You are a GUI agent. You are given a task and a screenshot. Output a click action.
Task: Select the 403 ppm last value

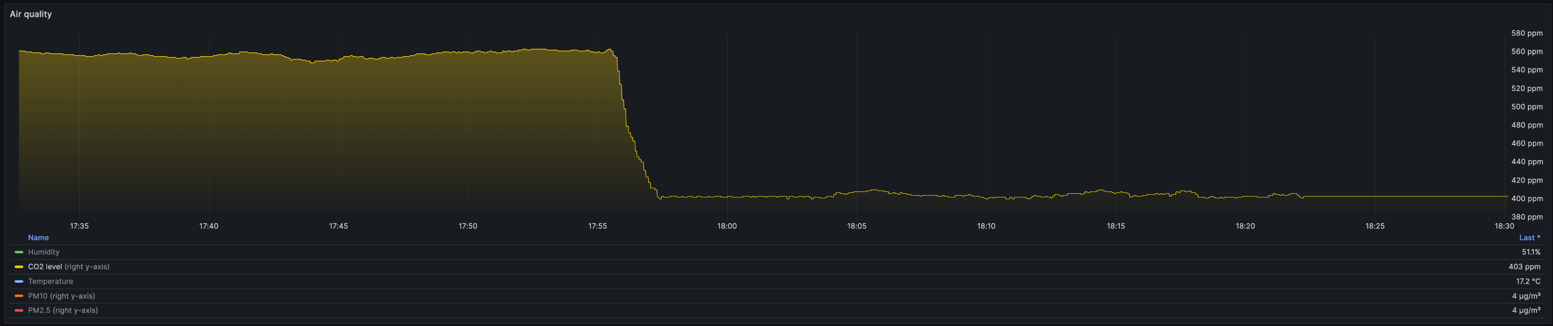[1524, 266]
